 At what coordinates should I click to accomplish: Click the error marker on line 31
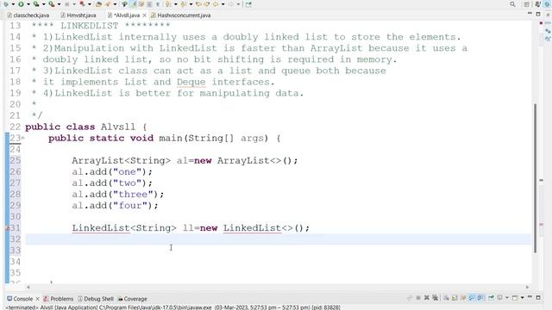(x=7, y=228)
